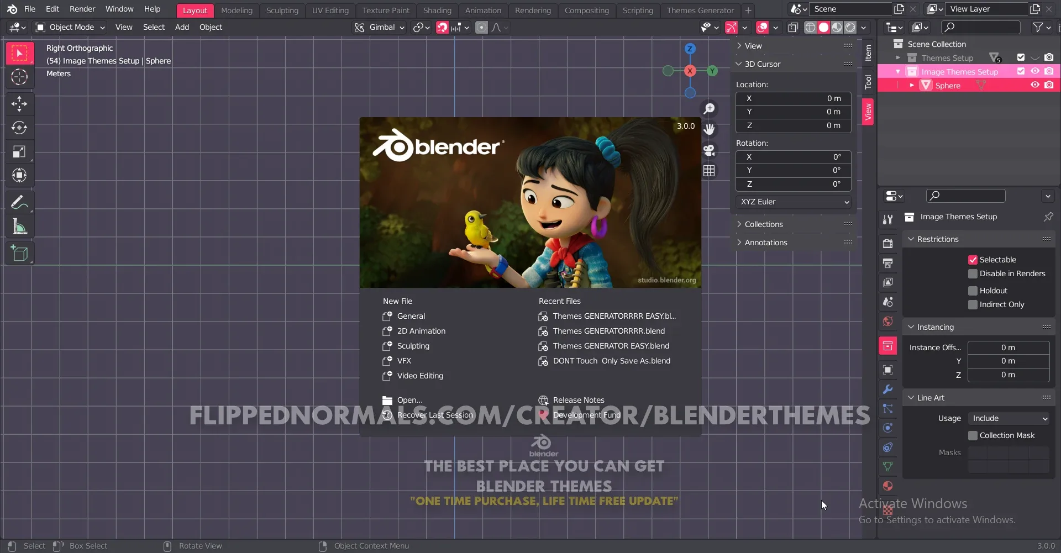Click the red X axis gizmo ball

[690, 71]
